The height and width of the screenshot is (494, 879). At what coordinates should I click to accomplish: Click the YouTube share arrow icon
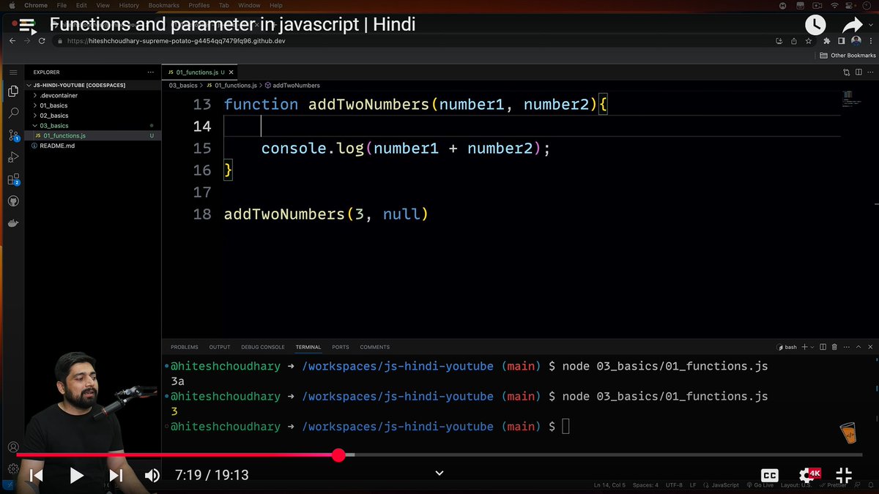click(853, 25)
